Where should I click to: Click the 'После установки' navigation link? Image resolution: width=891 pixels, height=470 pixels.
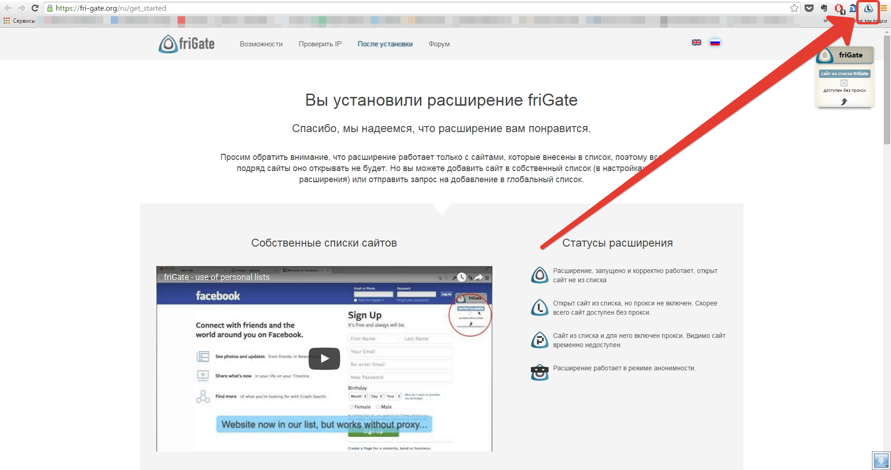click(385, 44)
